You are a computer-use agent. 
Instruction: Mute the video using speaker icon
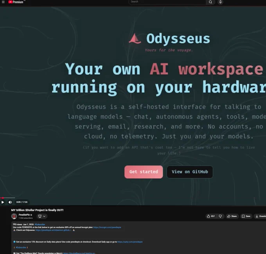tap(10, 202)
